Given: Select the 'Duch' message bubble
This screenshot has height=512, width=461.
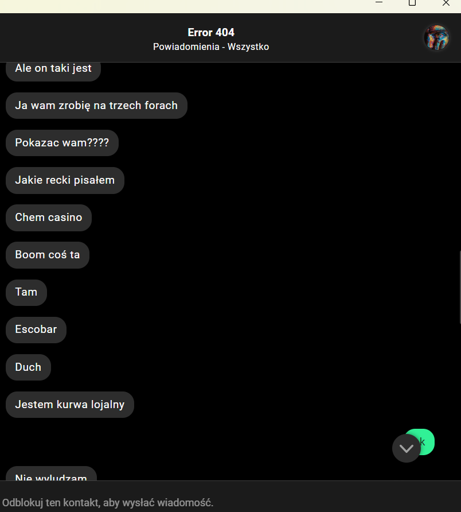Looking at the screenshot, I should click(x=29, y=367).
